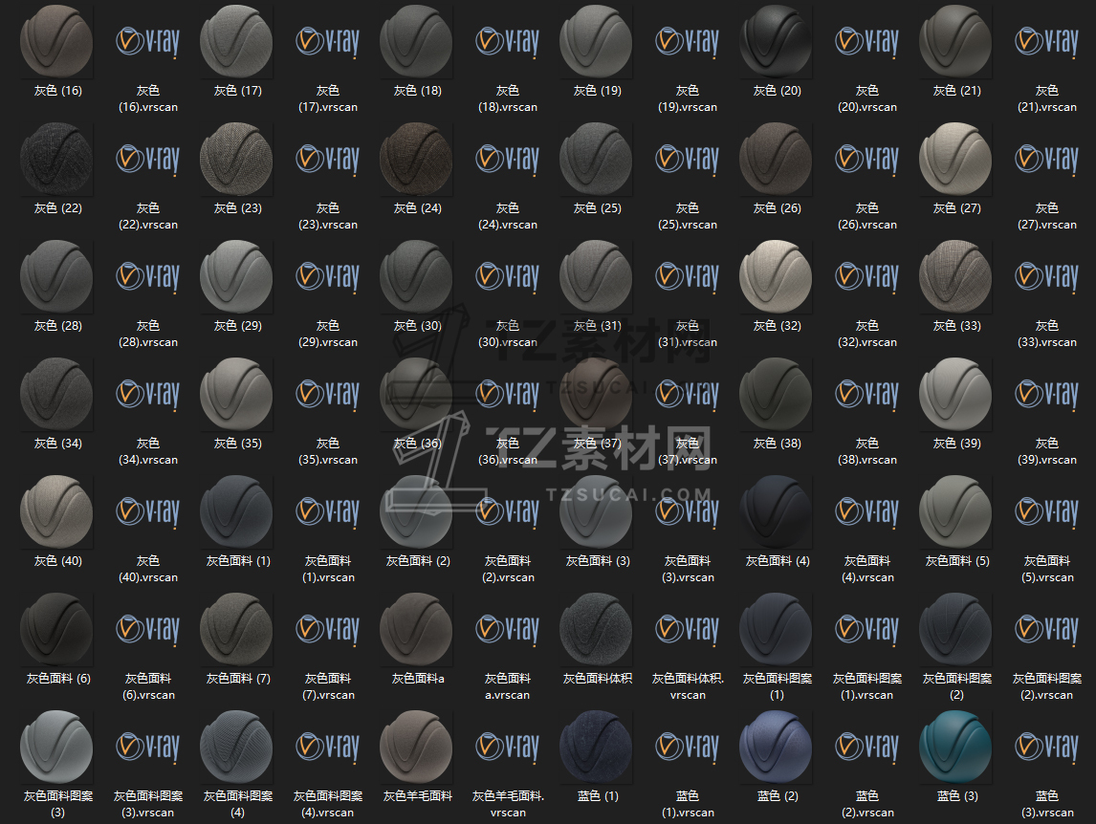Select the 灰色 (26).vrscan file icon
The image size is (1096, 824).
tap(866, 159)
